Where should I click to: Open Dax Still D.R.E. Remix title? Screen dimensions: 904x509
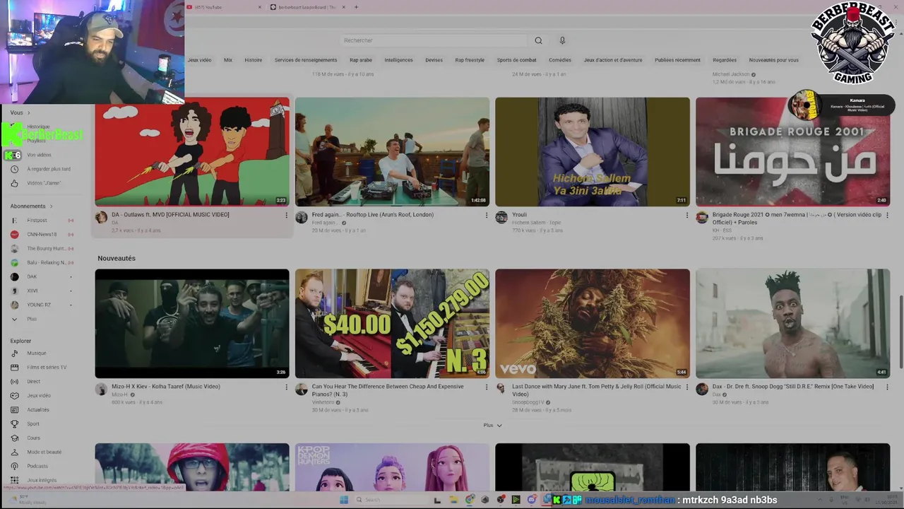click(793, 387)
